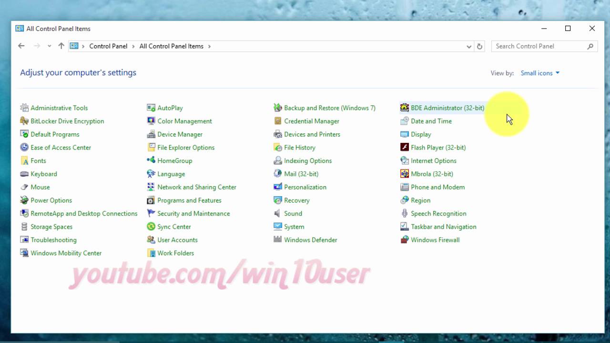
Task: Open Internet Options link
Action: click(x=434, y=161)
